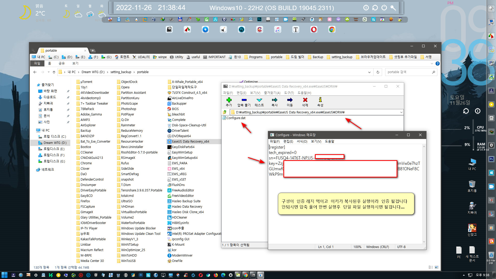Open the music note app in dock
The width and height of the screenshot is (496, 279).
pyautogui.click(x=278, y=29)
